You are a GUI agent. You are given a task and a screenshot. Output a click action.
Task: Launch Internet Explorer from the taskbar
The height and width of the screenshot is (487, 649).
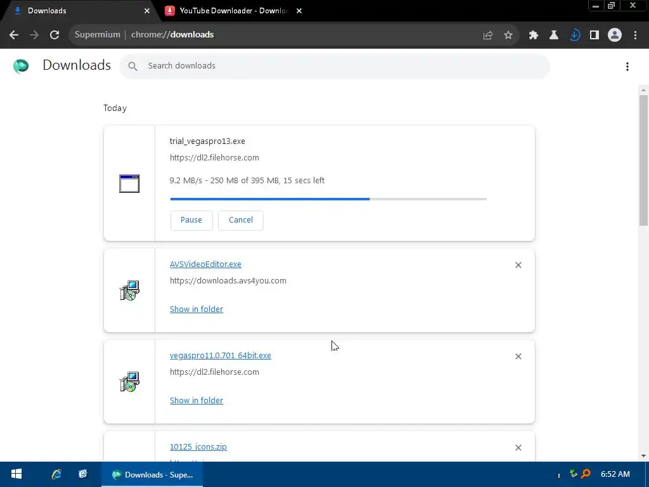[56, 474]
